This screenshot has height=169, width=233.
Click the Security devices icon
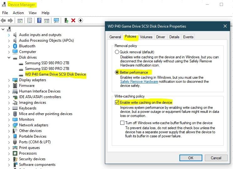[15, 159]
